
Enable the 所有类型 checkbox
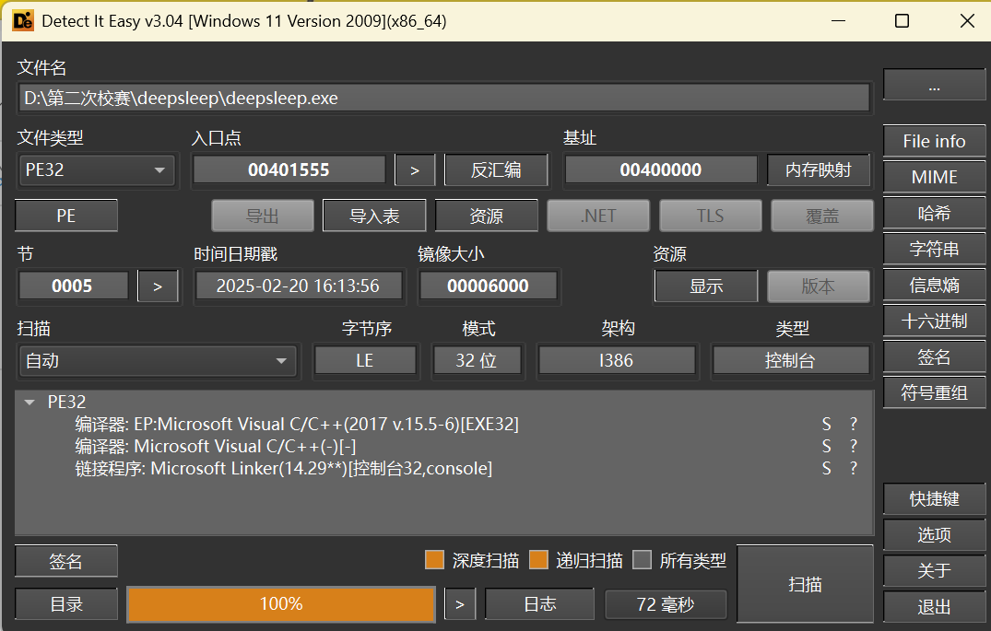(643, 560)
